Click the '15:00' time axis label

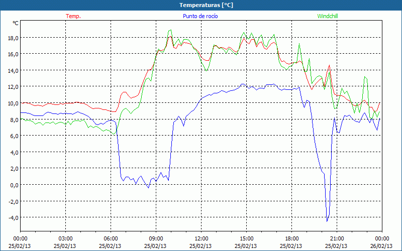tap(246, 239)
